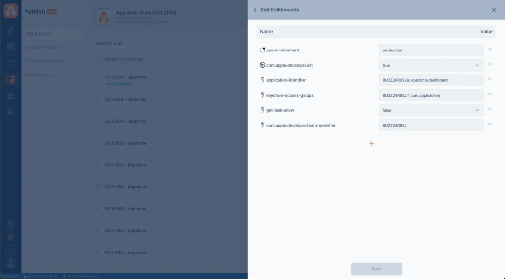Click the key icon beside keychain-access-groups
The width and height of the screenshot is (505, 279).
click(x=262, y=95)
